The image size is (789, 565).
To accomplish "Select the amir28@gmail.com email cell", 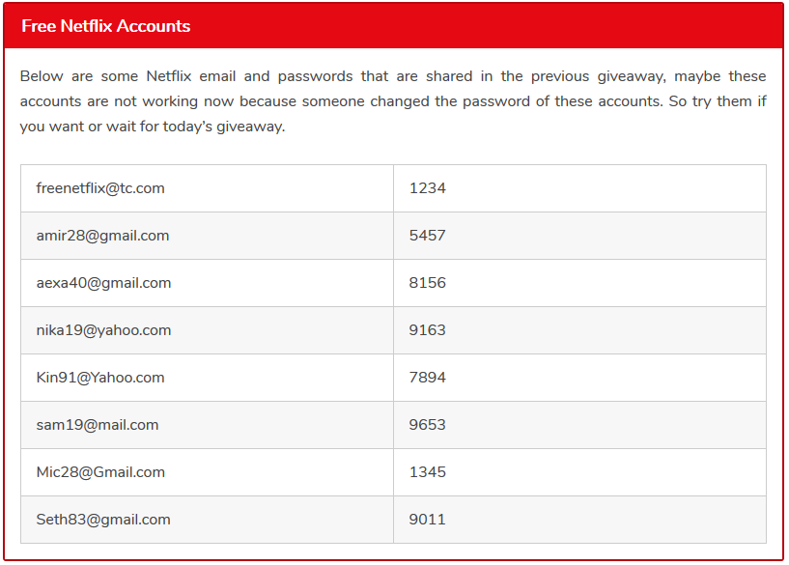I will [207, 236].
